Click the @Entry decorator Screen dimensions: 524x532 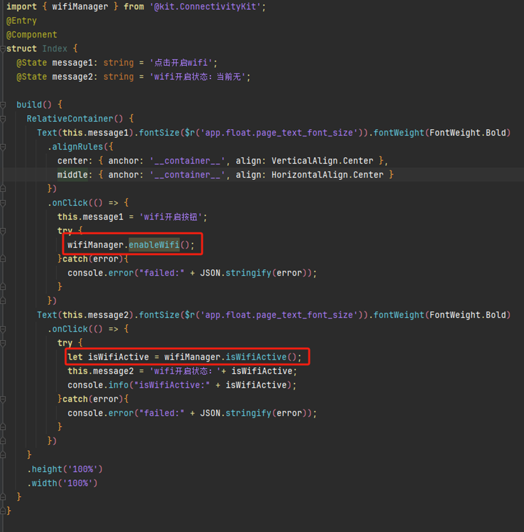[x=21, y=21]
